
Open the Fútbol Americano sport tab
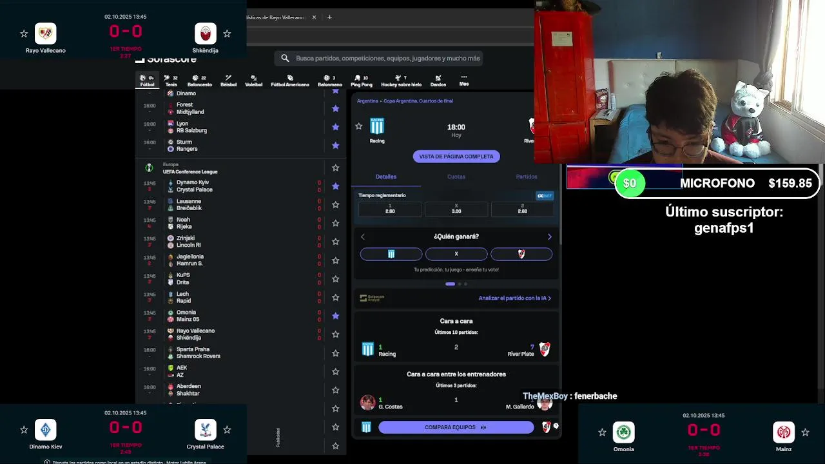click(290, 81)
